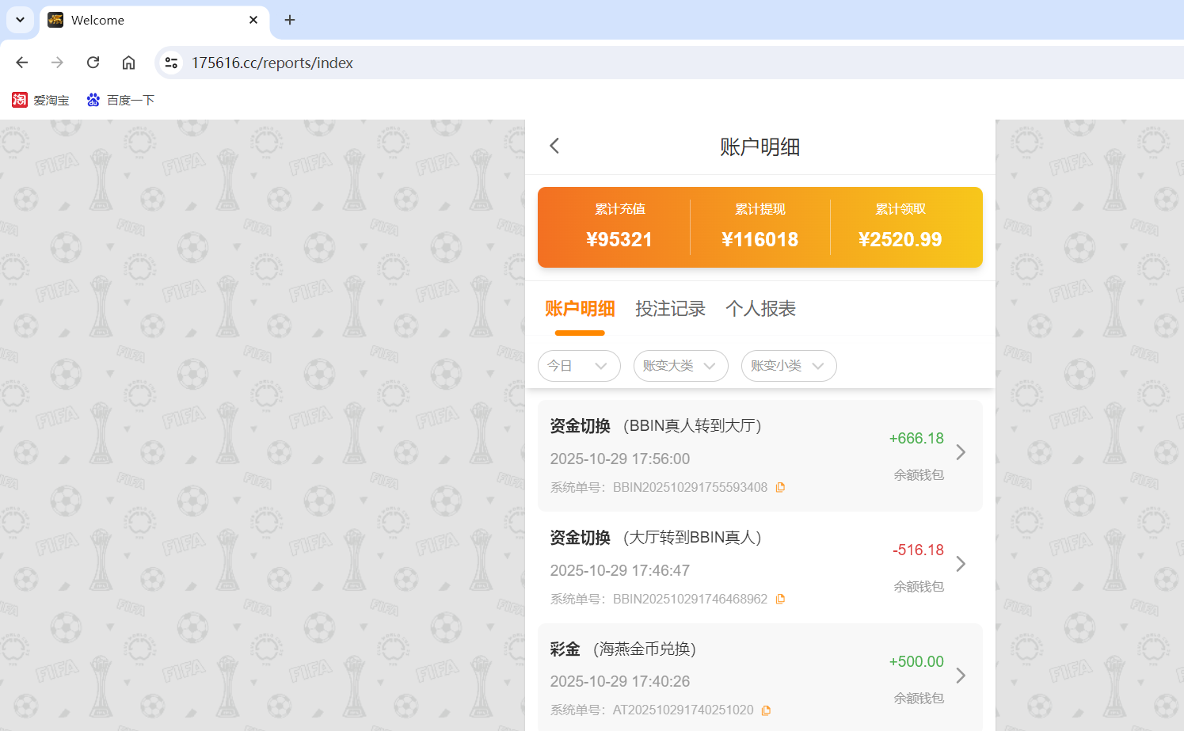Expand the +500.00 彩金 record chevron
Image resolution: width=1184 pixels, height=731 pixels.
point(961,676)
